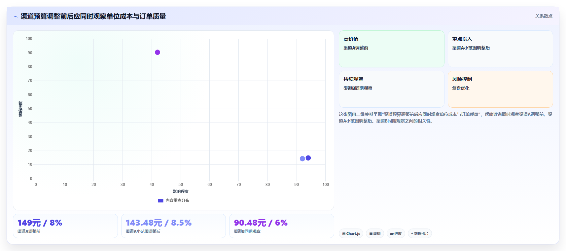Click the 143.48元 / 8.5% metric card
566x251 pixels.
click(173, 226)
